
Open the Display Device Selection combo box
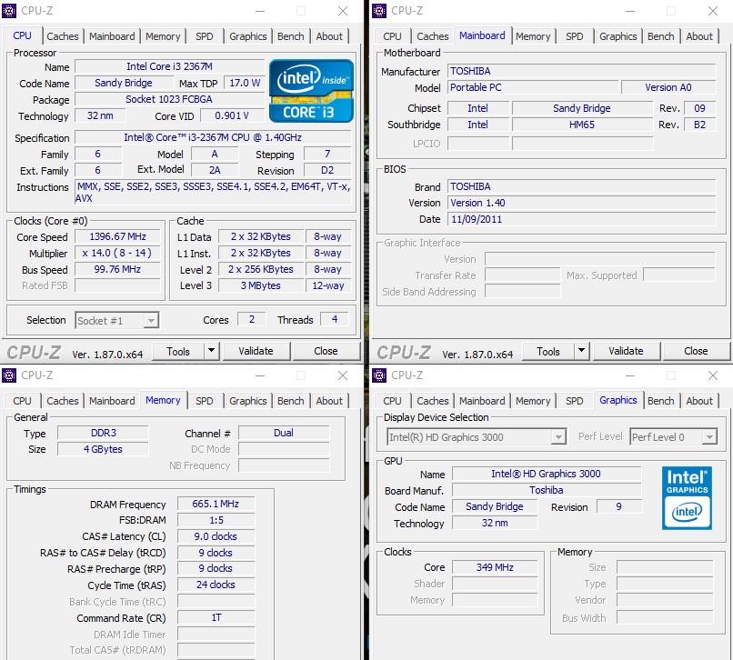[475, 436]
